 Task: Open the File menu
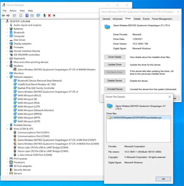click(x=5, y=11)
